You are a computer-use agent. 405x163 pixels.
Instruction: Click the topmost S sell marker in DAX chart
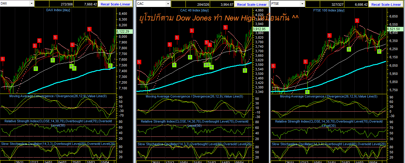[x=89, y=29]
